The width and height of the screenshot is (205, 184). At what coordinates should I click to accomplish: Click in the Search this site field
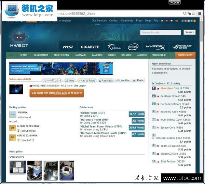click(161, 32)
